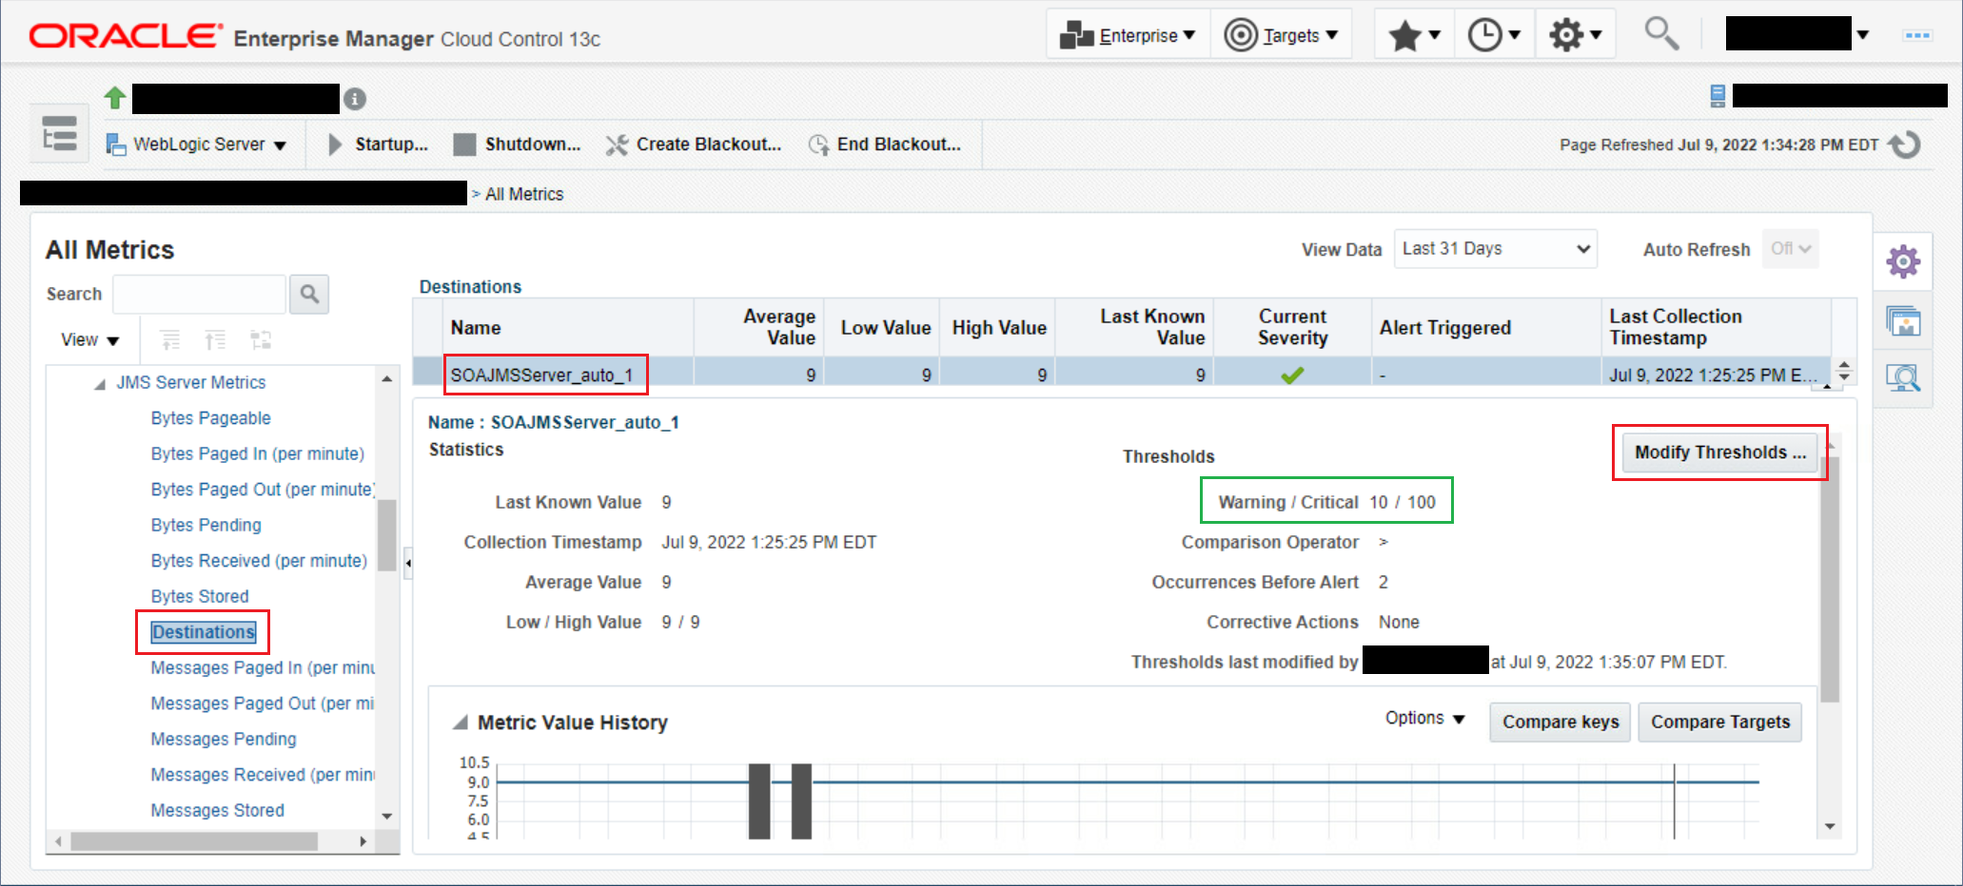Click the Modify Thresholds button
The image size is (1963, 886).
pyautogui.click(x=1718, y=452)
